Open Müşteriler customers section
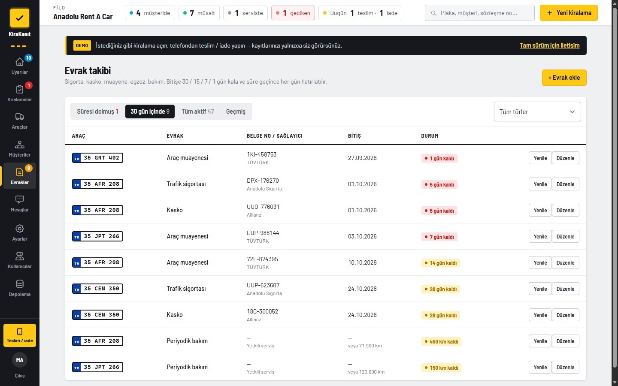This screenshot has height=386, width=618. pyautogui.click(x=20, y=148)
